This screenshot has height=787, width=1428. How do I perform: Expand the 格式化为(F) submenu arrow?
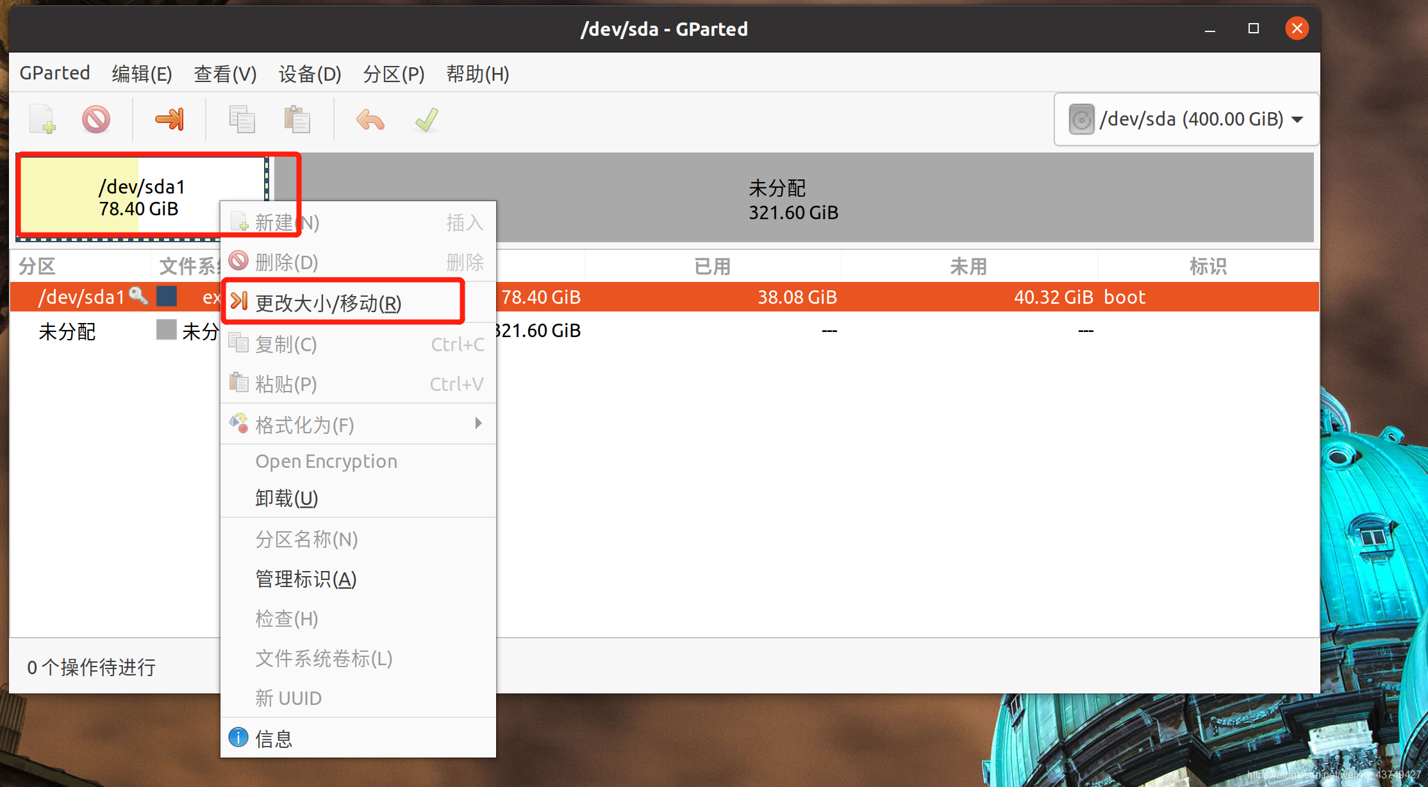(x=478, y=423)
